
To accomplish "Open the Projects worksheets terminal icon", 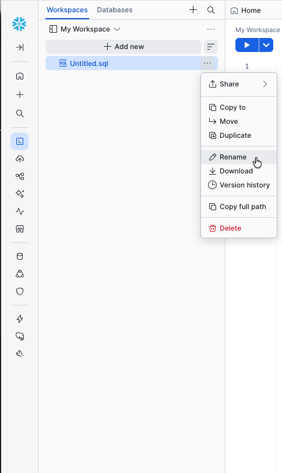I will [x=20, y=141].
